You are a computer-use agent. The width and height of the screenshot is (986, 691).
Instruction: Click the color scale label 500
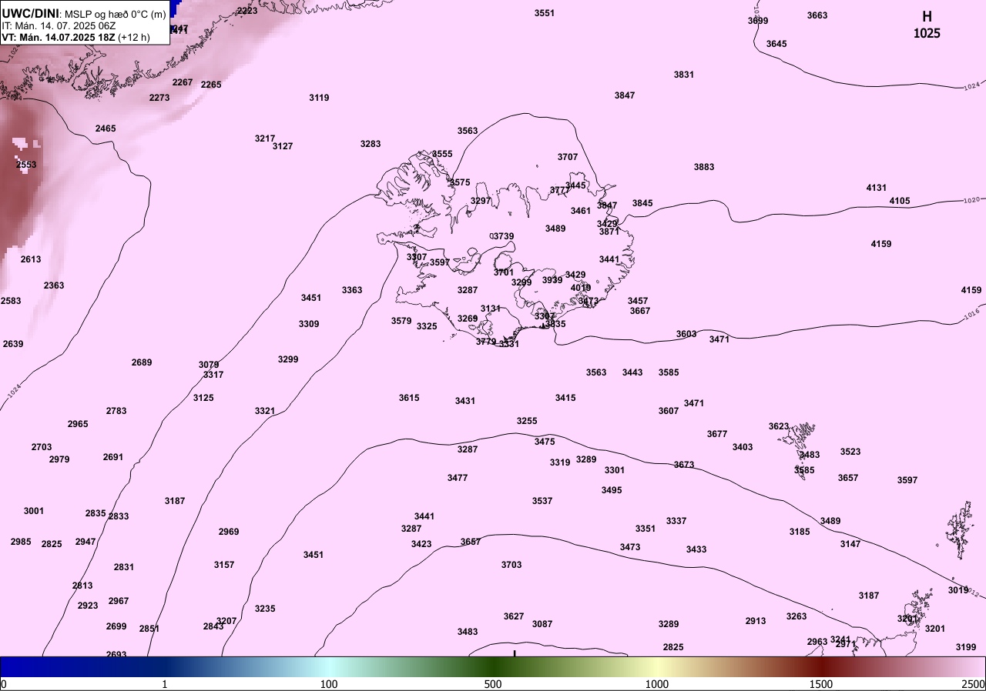[493, 684]
